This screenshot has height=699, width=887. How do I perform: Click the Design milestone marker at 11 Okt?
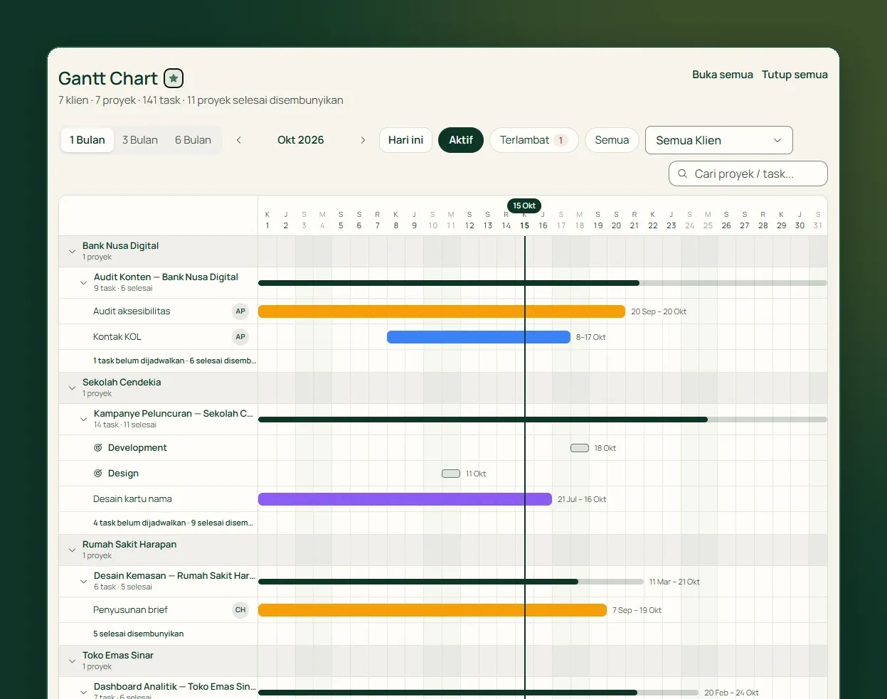(451, 474)
